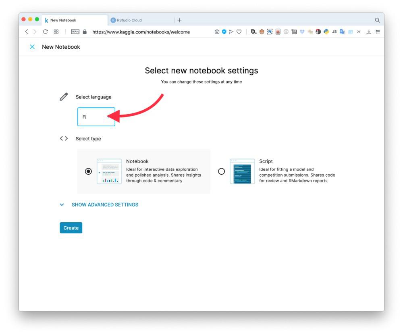This screenshot has width=403, height=336.
Task: Show more extensions via double chevron
Action: coord(359,31)
